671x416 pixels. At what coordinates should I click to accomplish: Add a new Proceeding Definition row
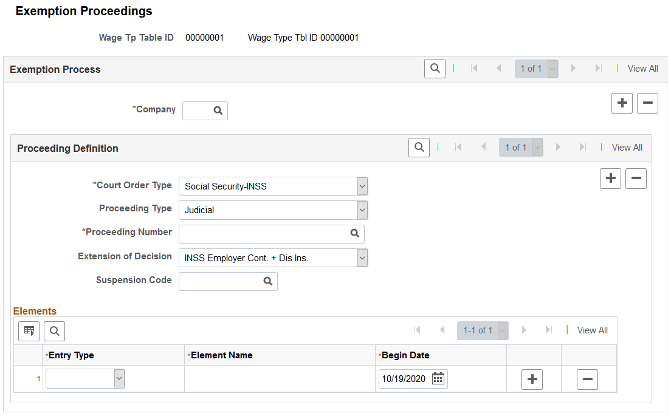(611, 179)
